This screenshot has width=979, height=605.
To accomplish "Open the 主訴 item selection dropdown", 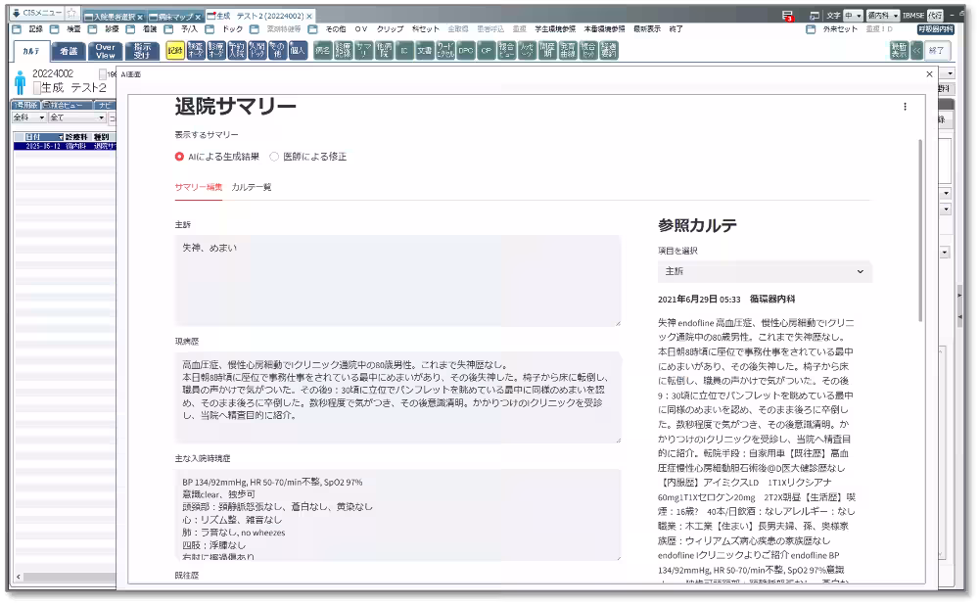I will pyautogui.click(x=764, y=271).
